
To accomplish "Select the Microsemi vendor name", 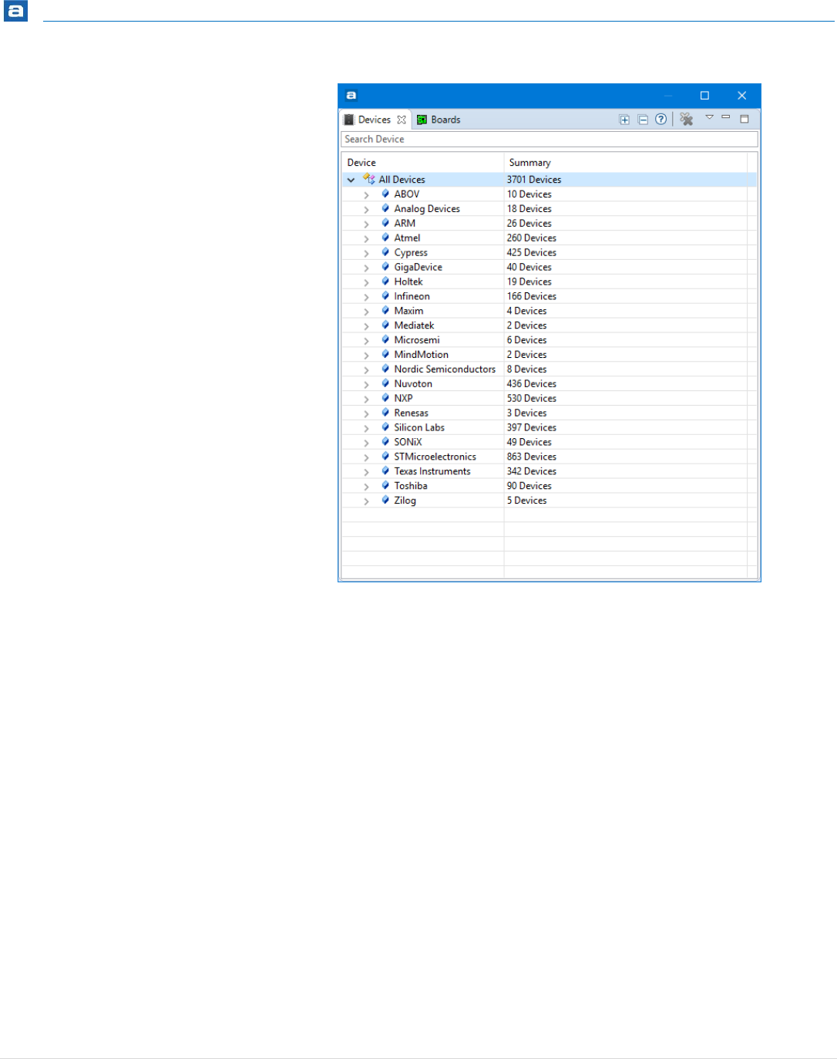I will [417, 340].
